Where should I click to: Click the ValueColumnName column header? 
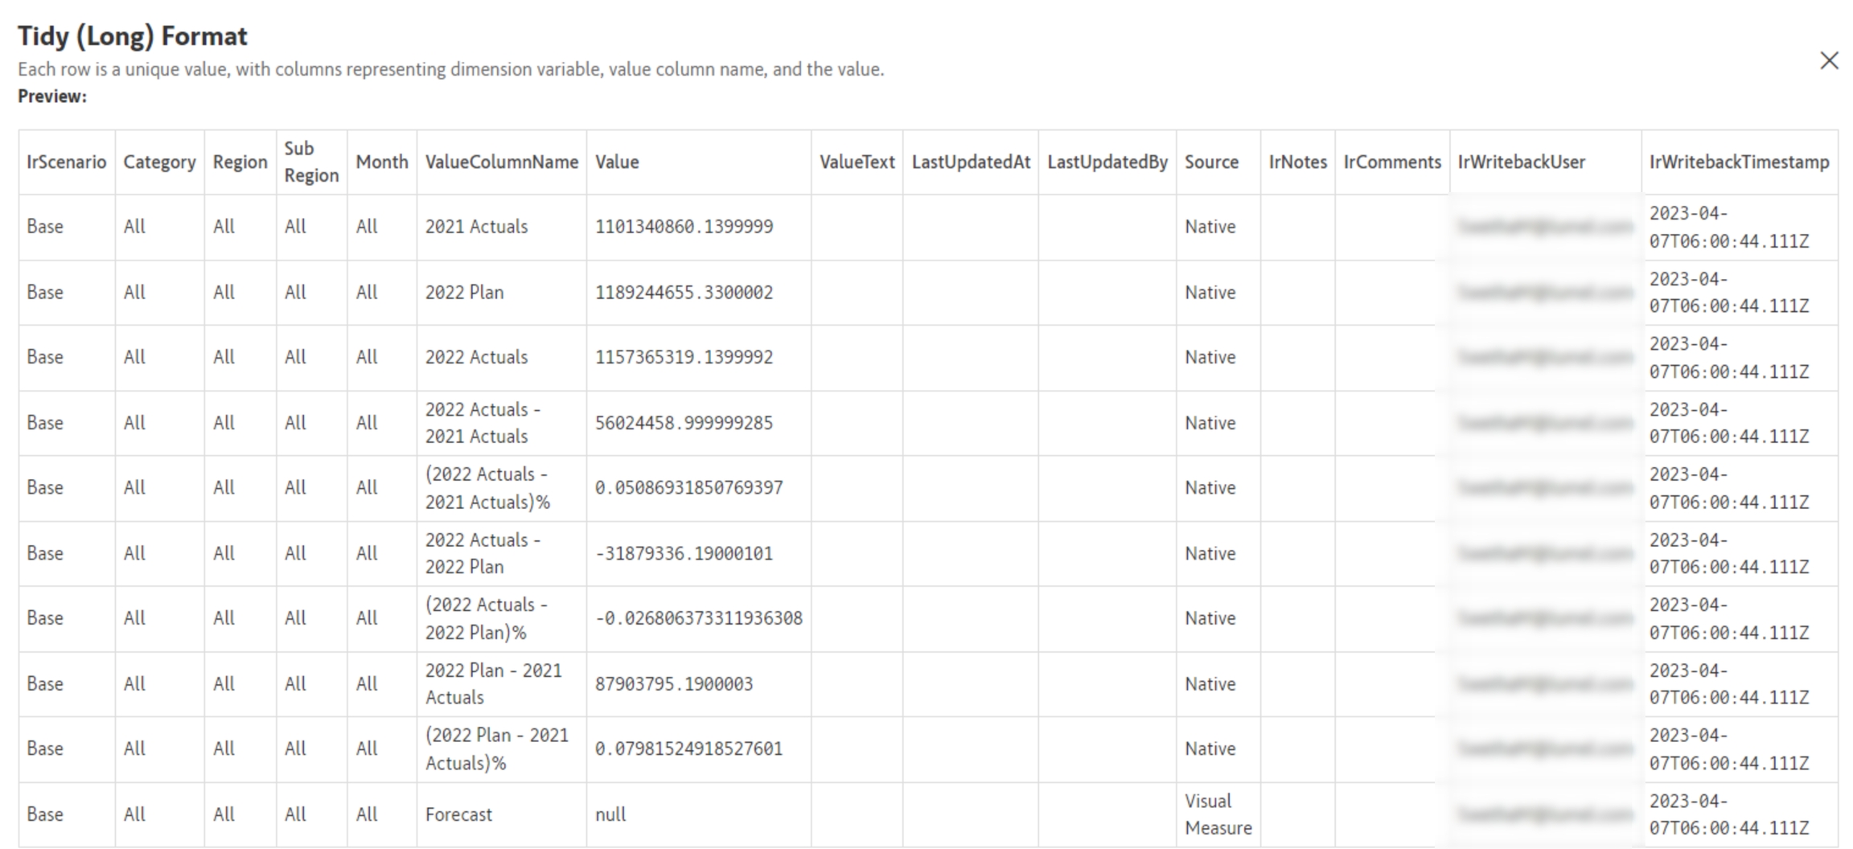click(501, 162)
